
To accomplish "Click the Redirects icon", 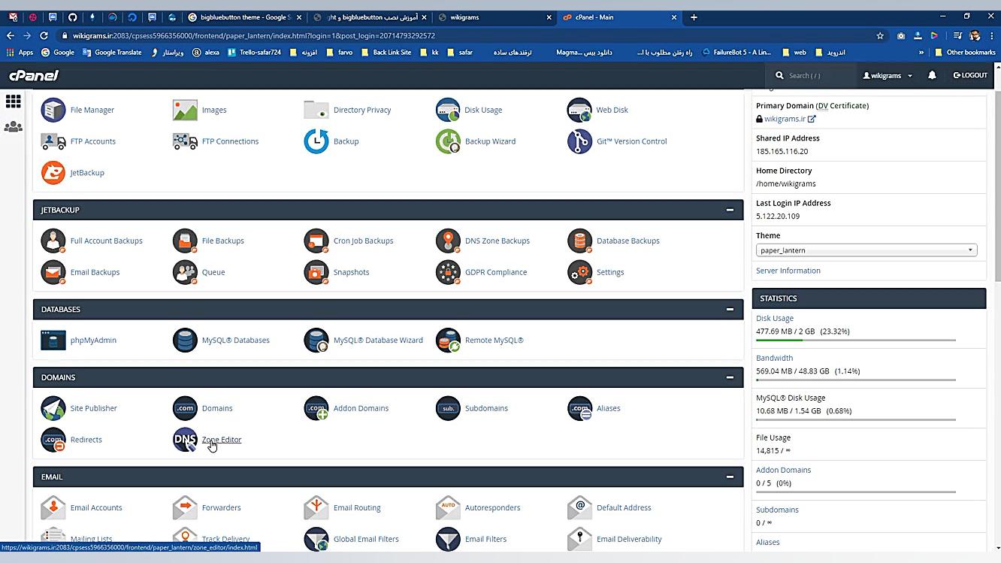I will pos(53,440).
